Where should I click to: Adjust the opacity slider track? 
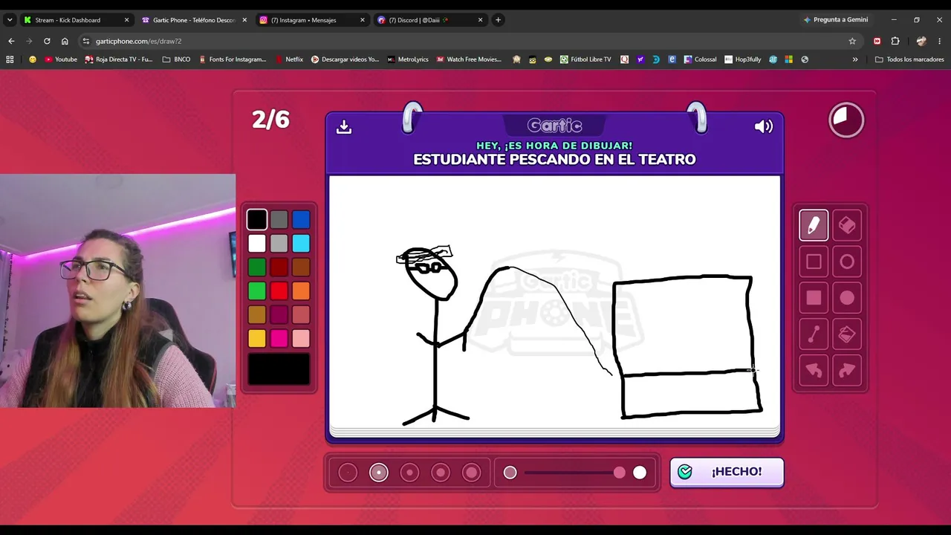tap(574, 473)
